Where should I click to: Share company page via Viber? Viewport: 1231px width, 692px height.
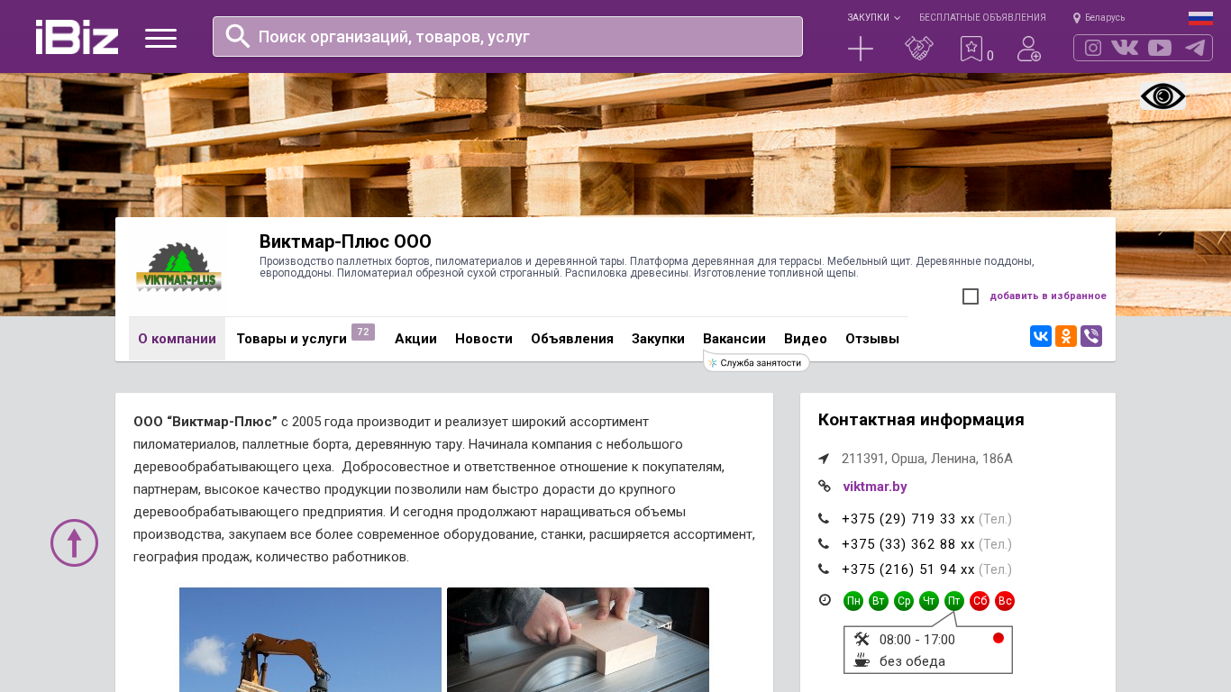pyautogui.click(x=1091, y=336)
